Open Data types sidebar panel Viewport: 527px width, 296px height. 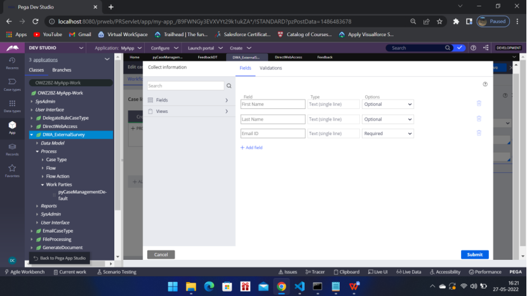[x=12, y=106]
